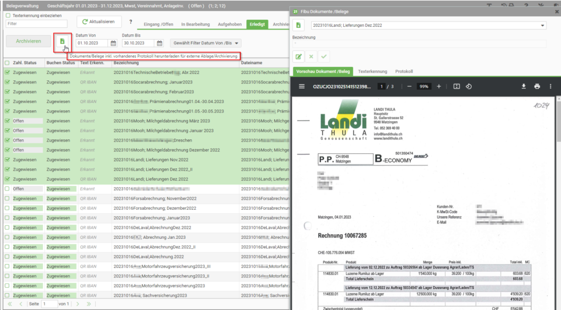Download documents via green file icon beside Archivieren
Screen dimensions: 561x310
62,41
